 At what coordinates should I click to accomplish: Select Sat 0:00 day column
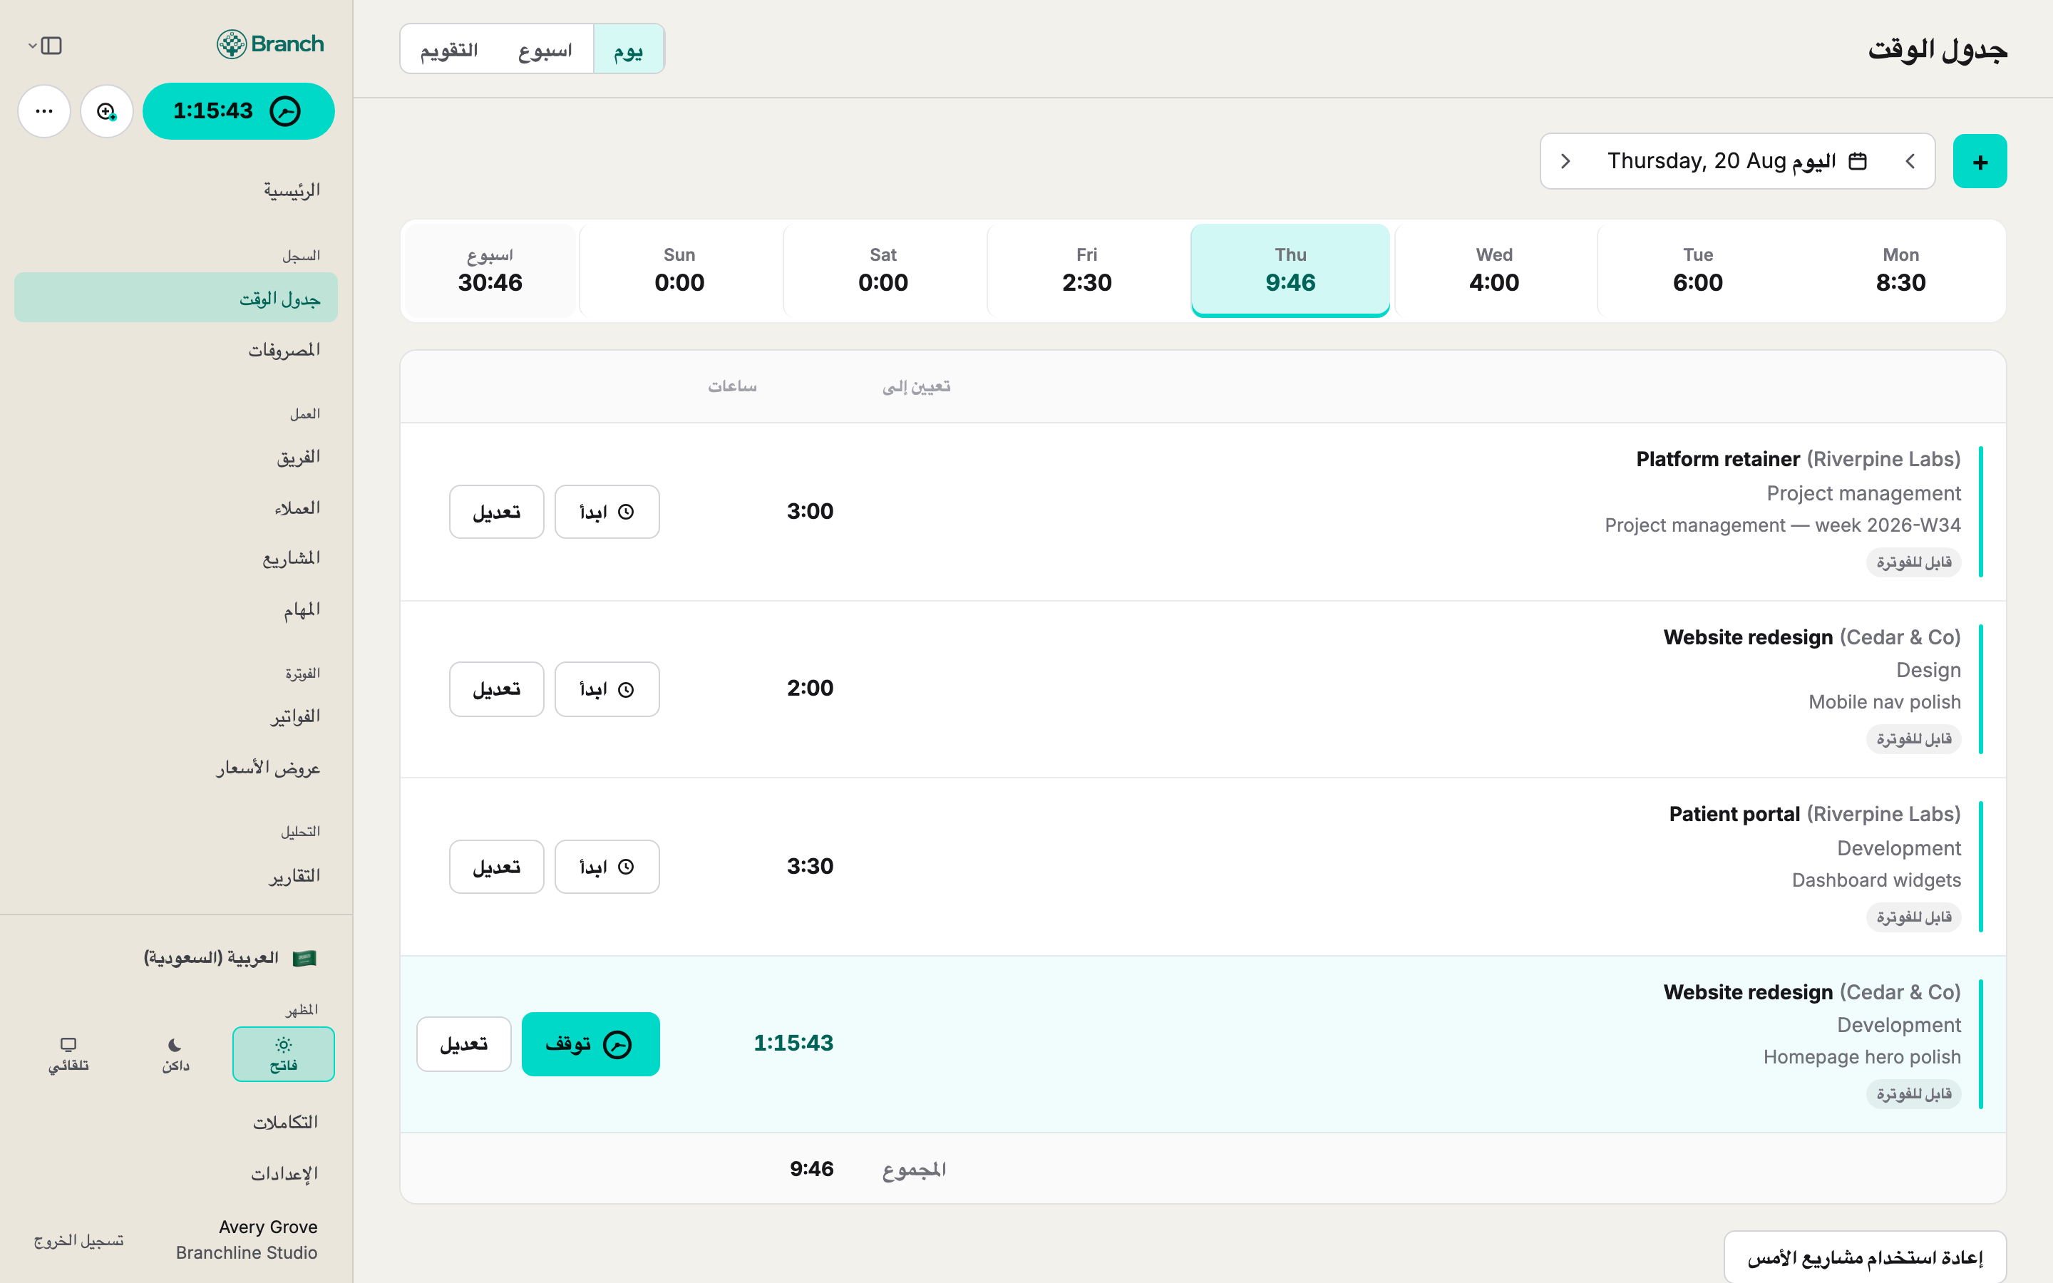883,271
